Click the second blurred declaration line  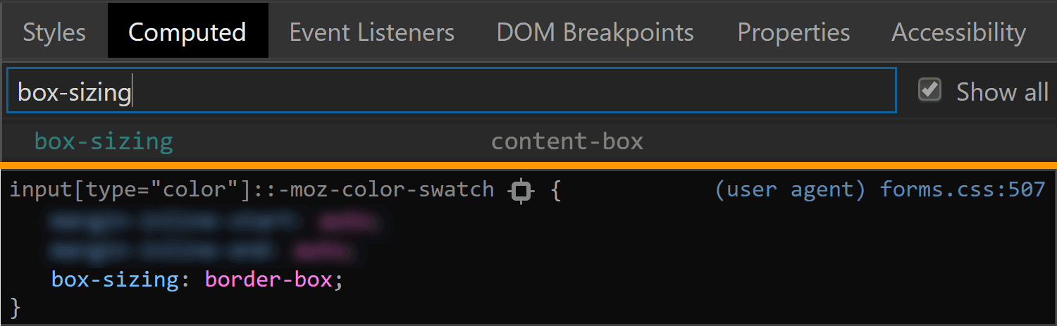point(202,250)
